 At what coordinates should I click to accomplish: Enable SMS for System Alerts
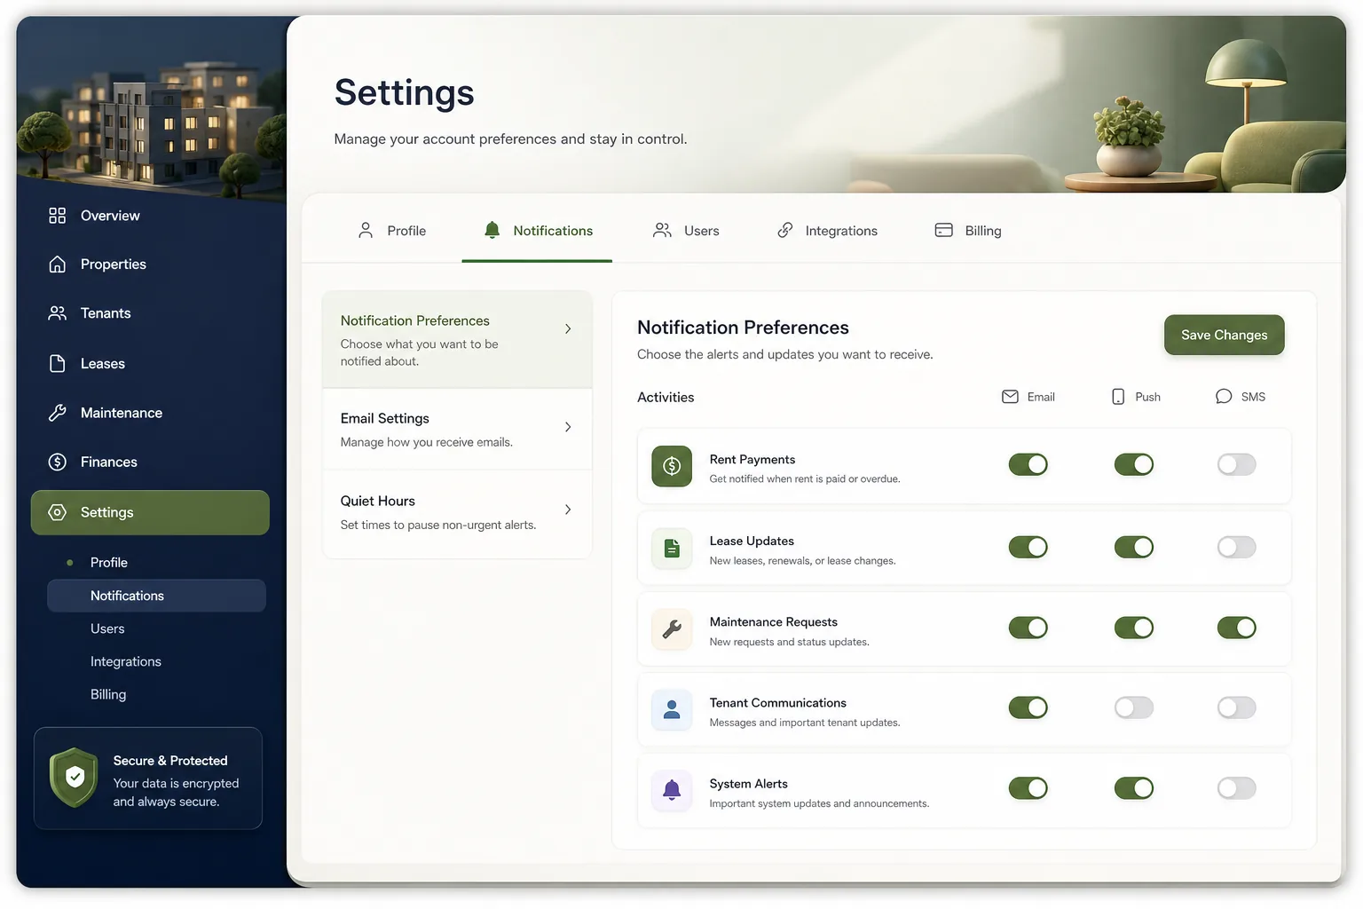1237,787
